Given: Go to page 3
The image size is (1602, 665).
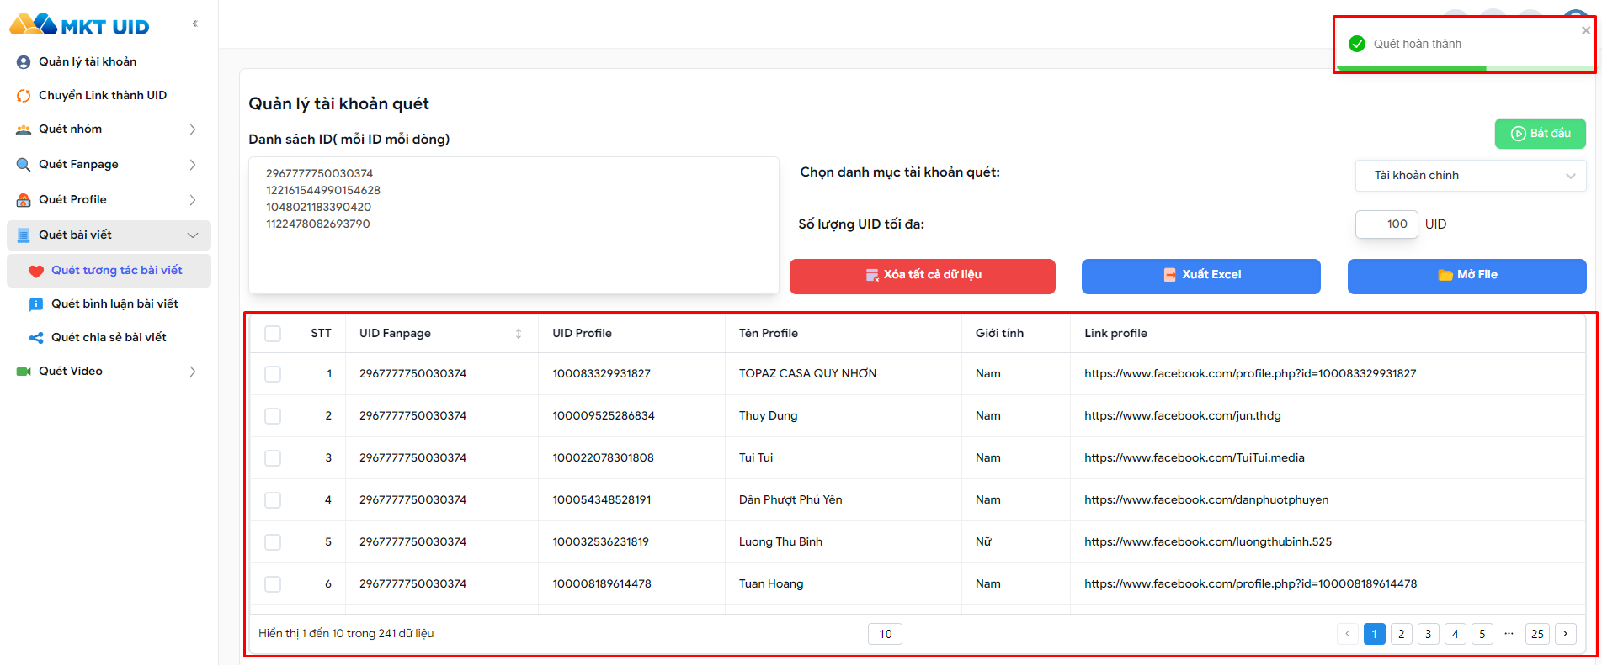Looking at the screenshot, I should click(x=1429, y=634).
